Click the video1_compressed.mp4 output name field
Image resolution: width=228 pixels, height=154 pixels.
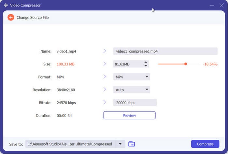(165, 51)
